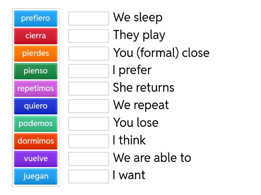Click the blank box for 'You (formal) close'

(x=88, y=54)
